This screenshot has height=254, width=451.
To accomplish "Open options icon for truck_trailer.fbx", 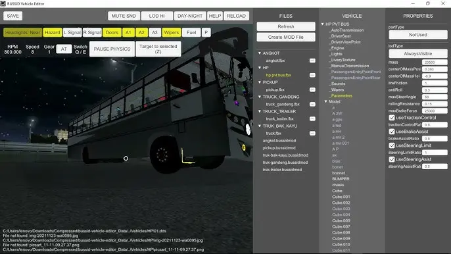I will pyautogui.click(x=312, y=118).
